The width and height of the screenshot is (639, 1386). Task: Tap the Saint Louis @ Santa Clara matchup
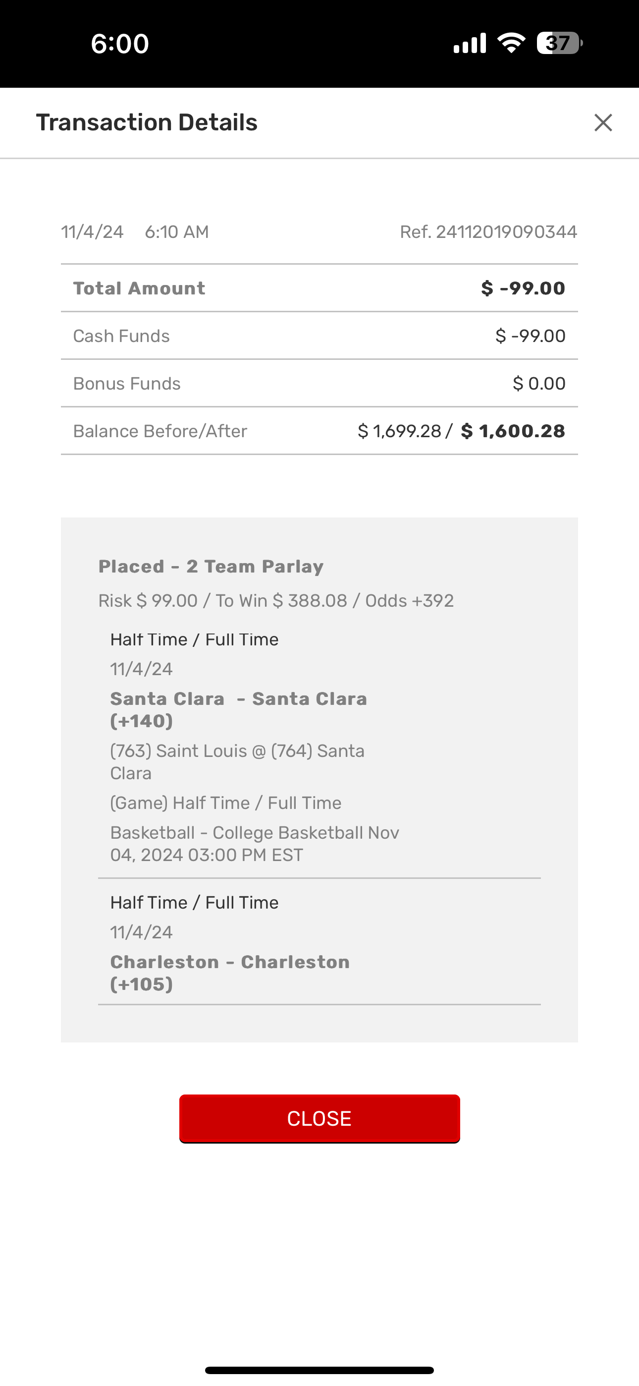point(237,761)
